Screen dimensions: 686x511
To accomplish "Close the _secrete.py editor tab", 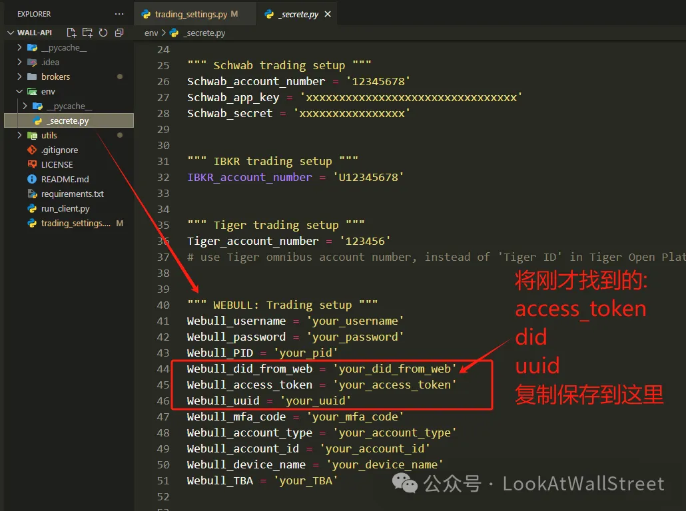I will tap(328, 14).
